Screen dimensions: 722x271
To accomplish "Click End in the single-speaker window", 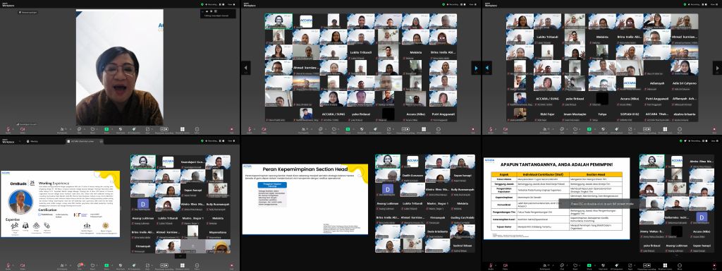I will pos(231,130).
